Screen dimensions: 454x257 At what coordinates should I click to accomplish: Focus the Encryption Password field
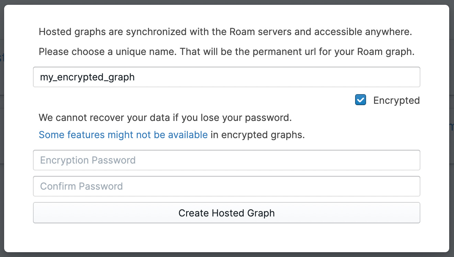[227, 160]
